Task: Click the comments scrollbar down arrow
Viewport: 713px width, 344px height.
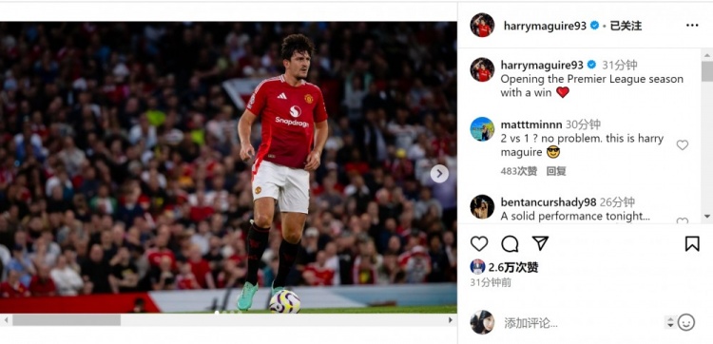Action: [x=707, y=217]
